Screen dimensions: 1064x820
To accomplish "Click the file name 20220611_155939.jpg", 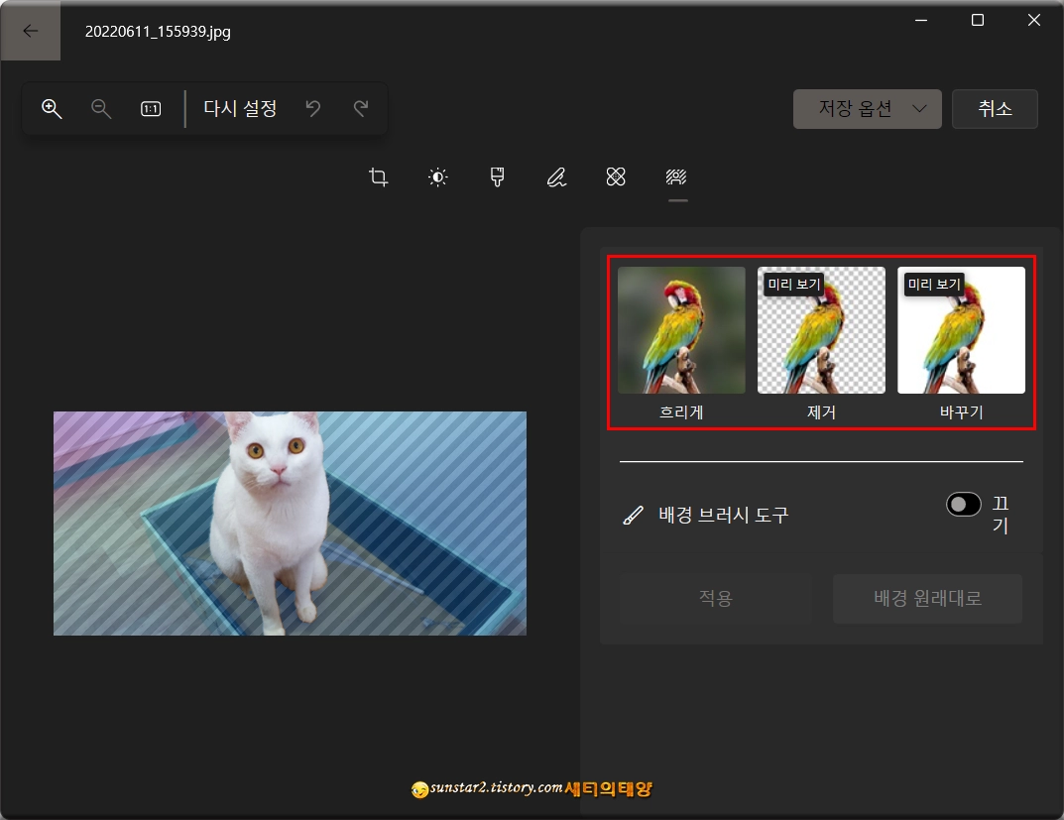I will (x=158, y=32).
